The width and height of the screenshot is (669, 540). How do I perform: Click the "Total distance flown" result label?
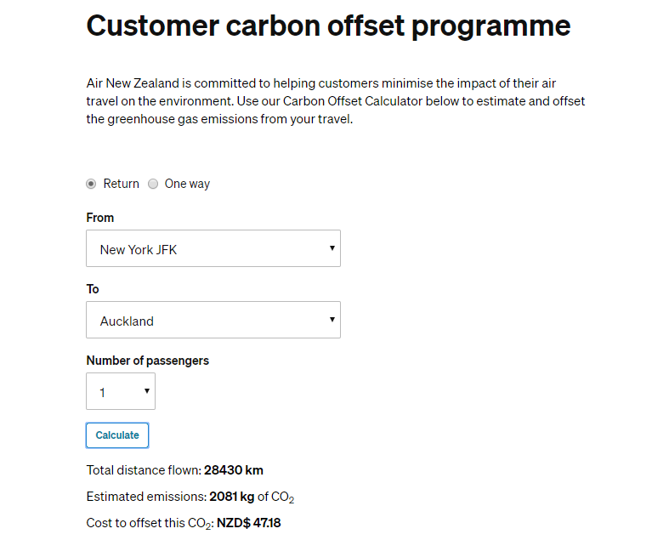point(145,470)
